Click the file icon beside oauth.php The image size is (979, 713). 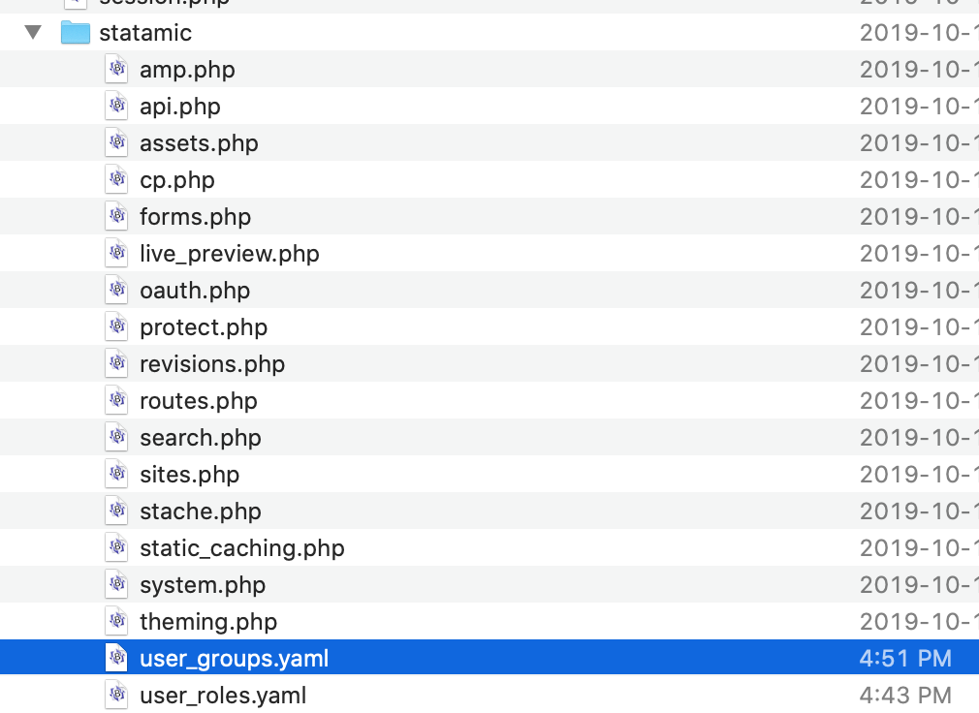tap(116, 290)
